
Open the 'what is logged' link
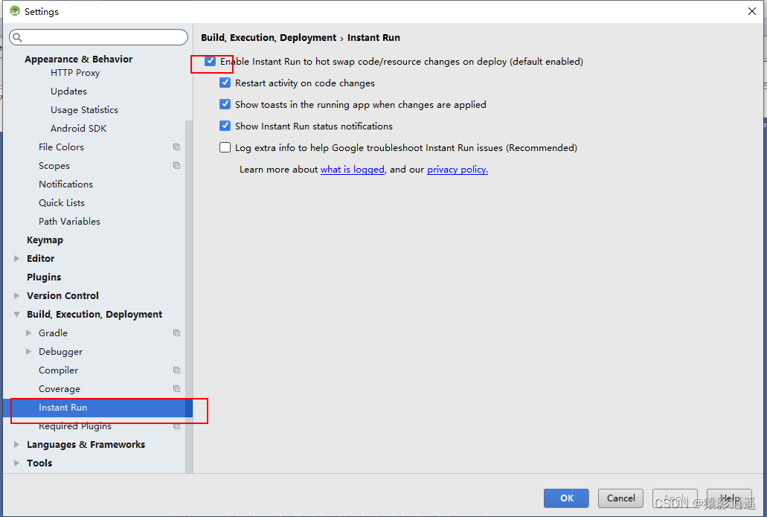tap(352, 170)
